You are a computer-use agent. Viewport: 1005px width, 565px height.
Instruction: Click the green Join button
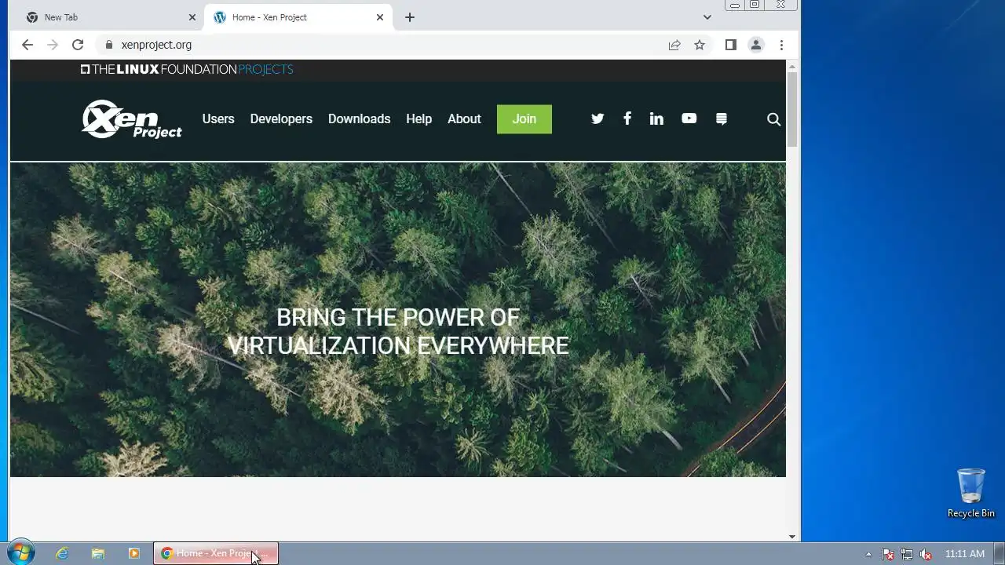(524, 119)
